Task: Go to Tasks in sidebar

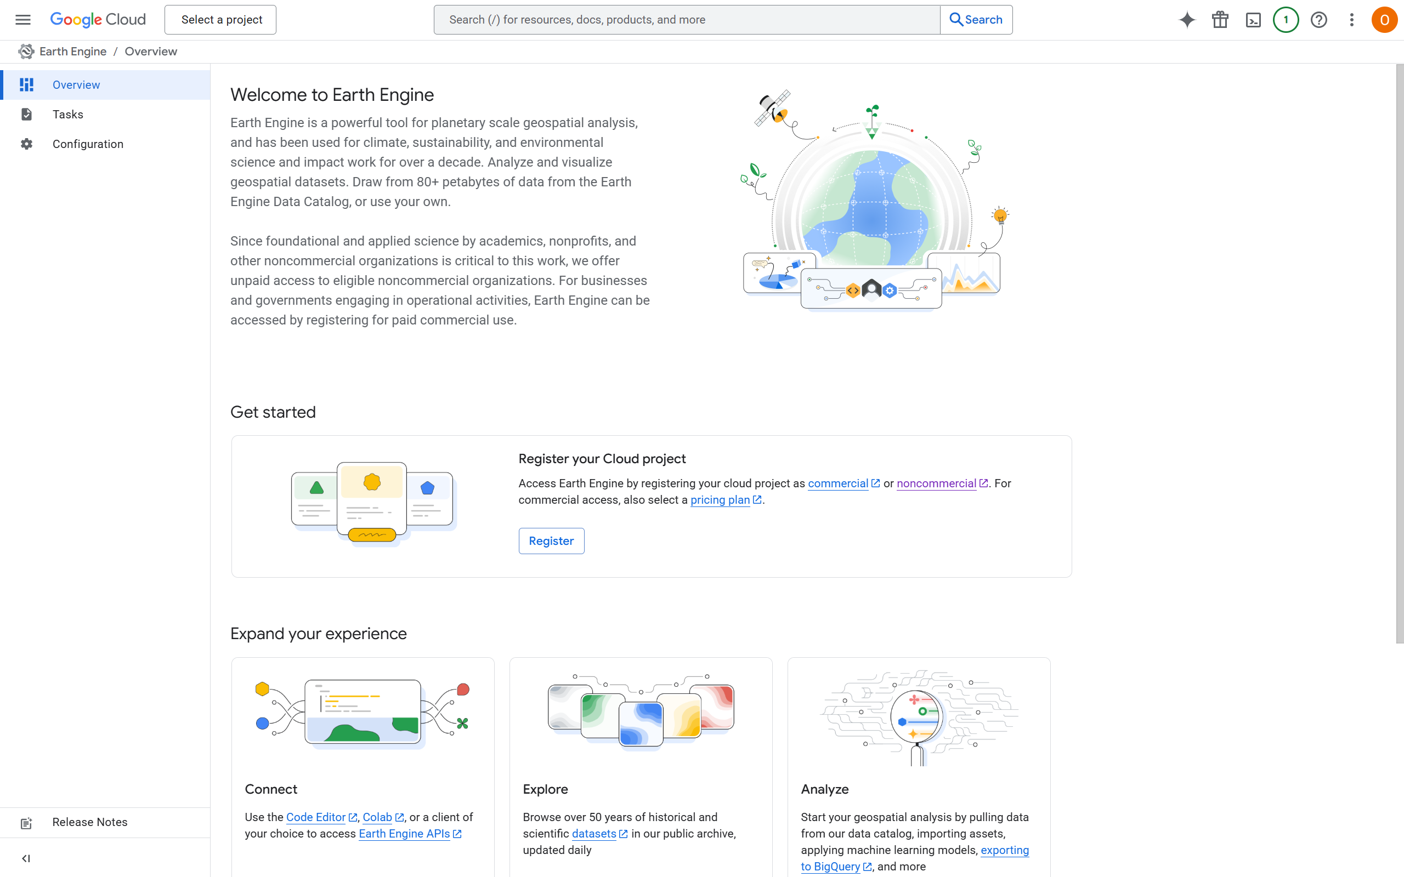Action: pos(68,114)
